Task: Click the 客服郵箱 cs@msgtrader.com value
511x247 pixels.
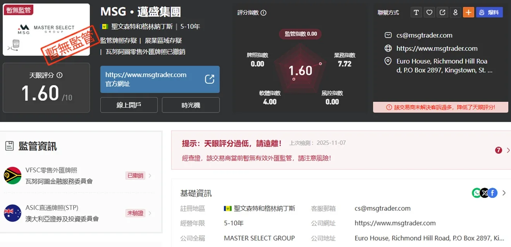Action: (382, 208)
